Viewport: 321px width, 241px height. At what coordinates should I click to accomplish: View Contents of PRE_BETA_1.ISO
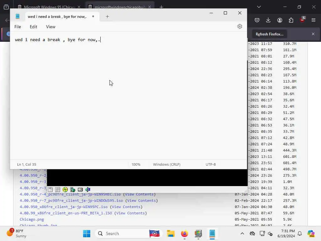[130, 213]
